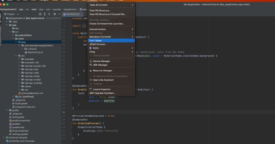Open the Tasks & Contexts submenu
The image size is (275, 144).
coord(112,5)
